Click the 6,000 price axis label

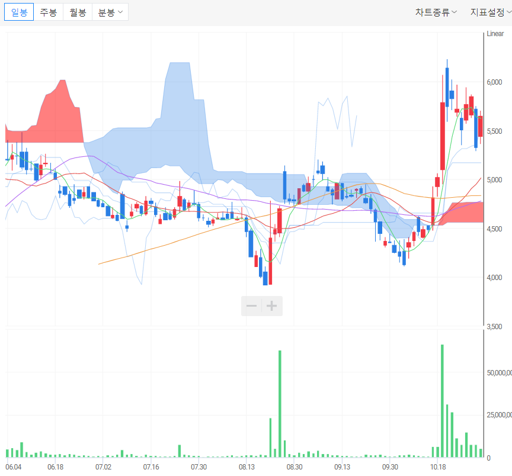pos(494,82)
